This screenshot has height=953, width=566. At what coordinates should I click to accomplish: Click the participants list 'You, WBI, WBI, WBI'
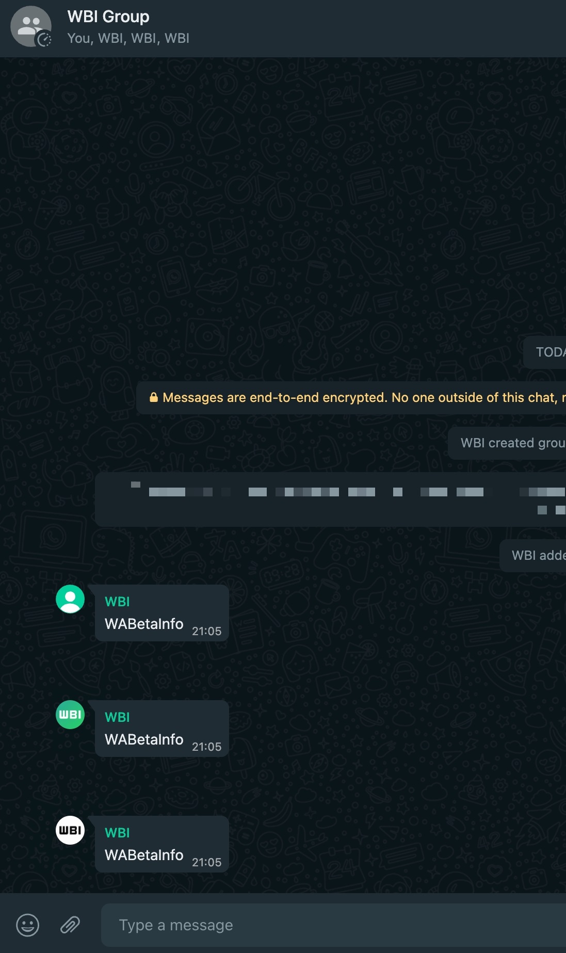tap(128, 38)
